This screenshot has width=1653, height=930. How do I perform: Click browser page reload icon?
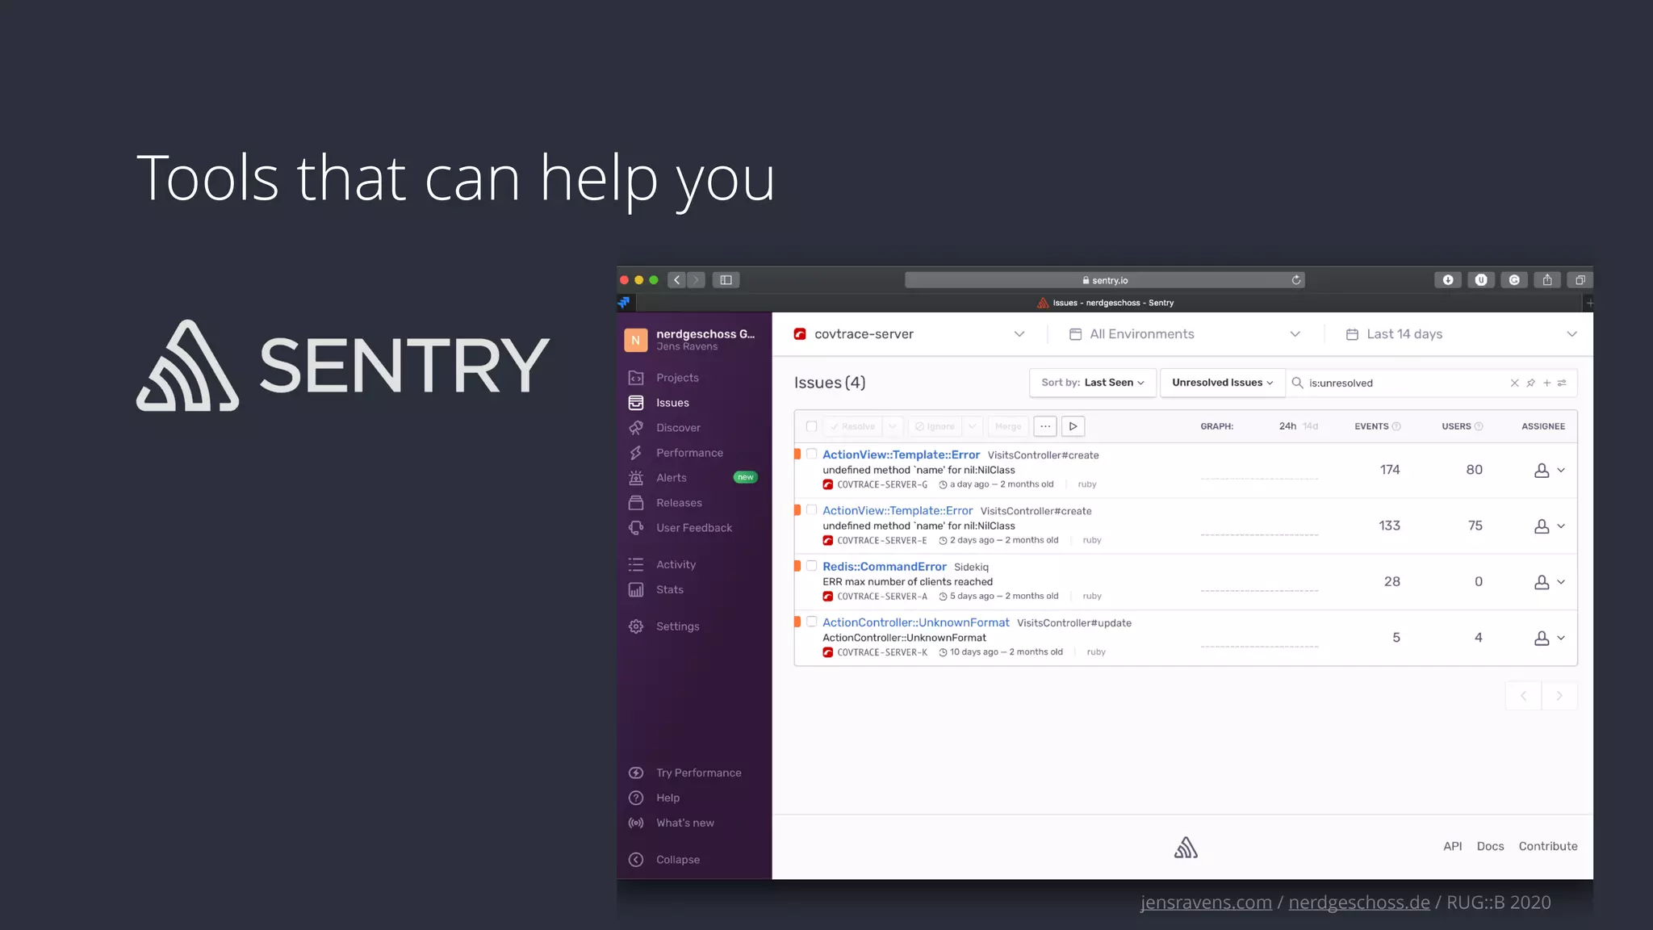(x=1296, y=280)
